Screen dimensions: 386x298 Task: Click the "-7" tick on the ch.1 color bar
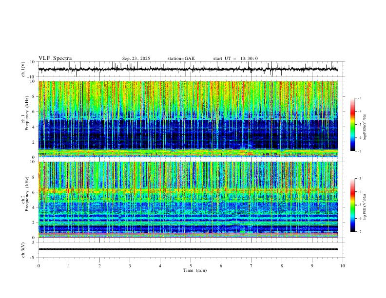[359, 151]
